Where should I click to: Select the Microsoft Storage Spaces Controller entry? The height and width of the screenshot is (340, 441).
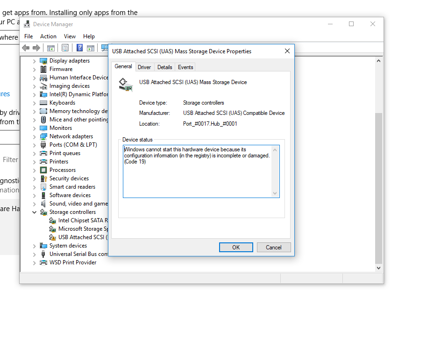coord(84,228)
